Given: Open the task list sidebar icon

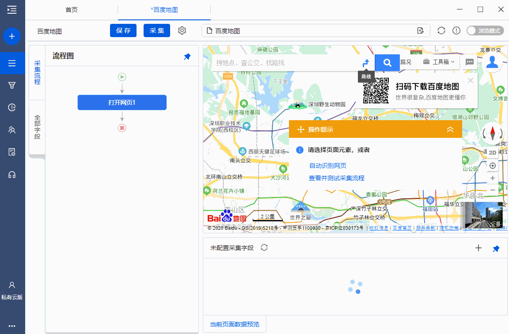Looking at the screenshot, I should click(12, 63).
